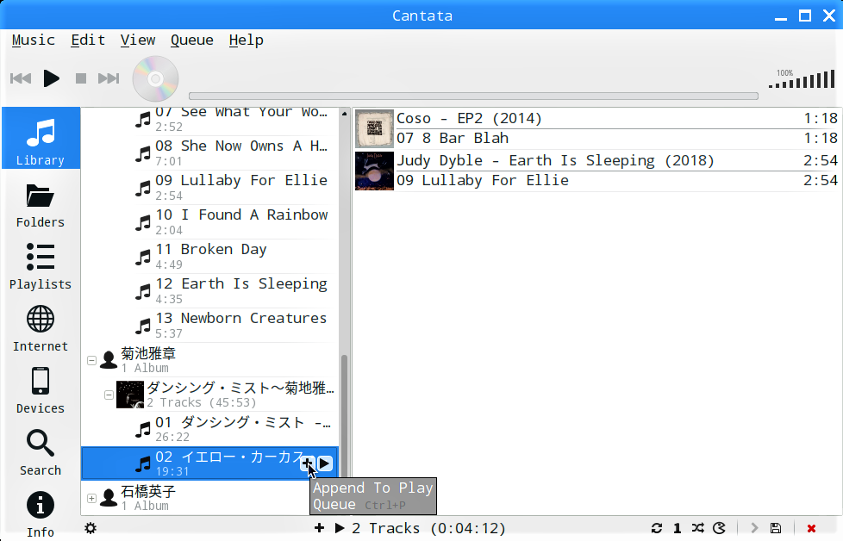Adjust the volume level indicator
Viewport: 843px width, 541px height.
(802, 79)
